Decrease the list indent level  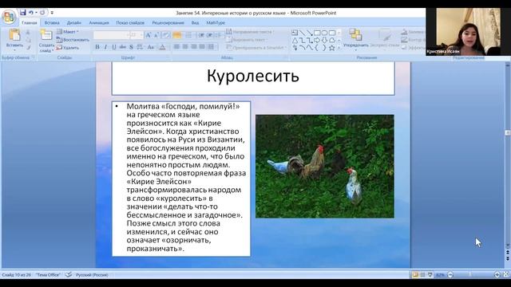click(201, 35)
